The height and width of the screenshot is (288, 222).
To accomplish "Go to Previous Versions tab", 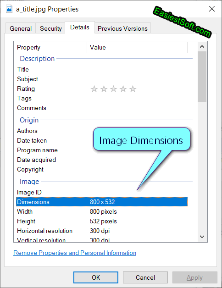I will pos(122,28).
